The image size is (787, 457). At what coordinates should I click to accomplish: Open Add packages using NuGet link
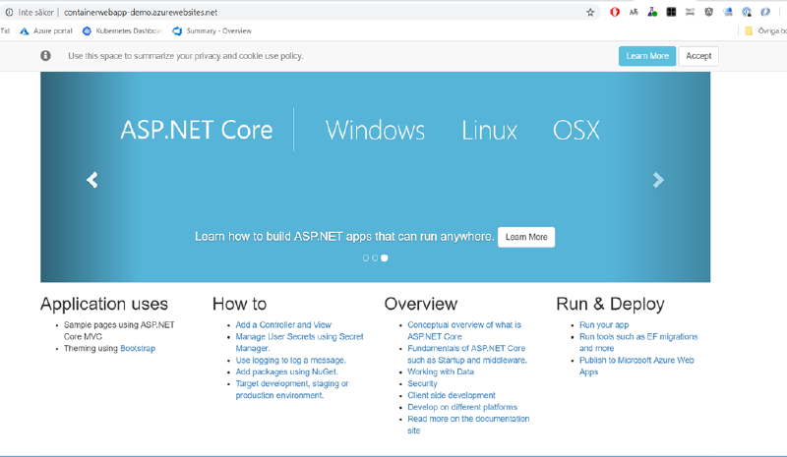coord(286,371)
